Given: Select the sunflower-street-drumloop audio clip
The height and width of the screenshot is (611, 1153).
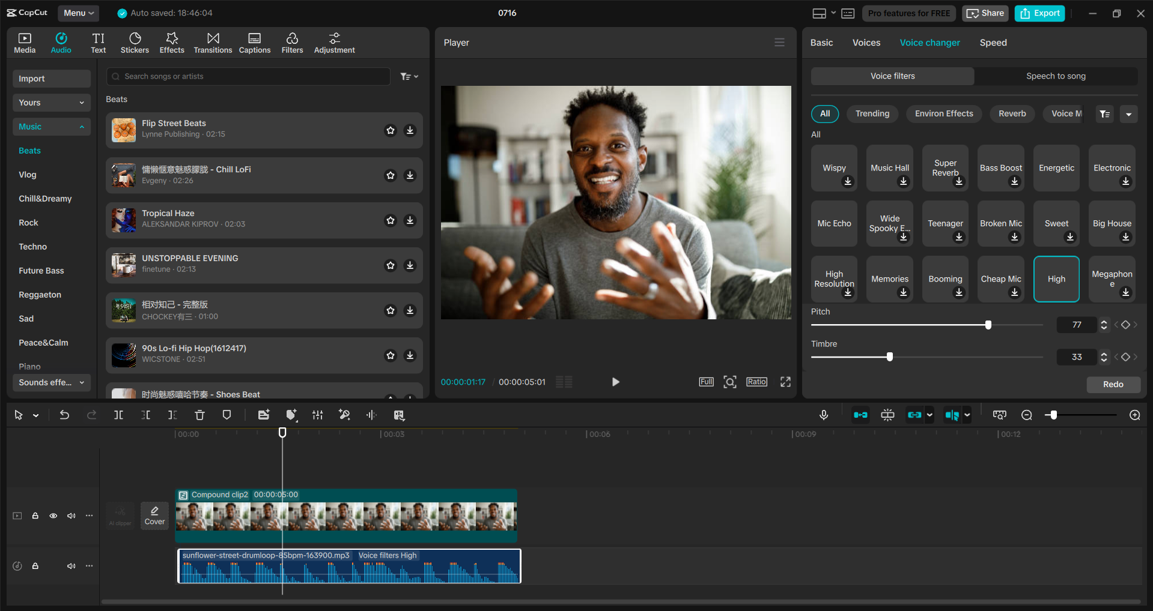Looking at the screenshot, I should coord(348,565).
